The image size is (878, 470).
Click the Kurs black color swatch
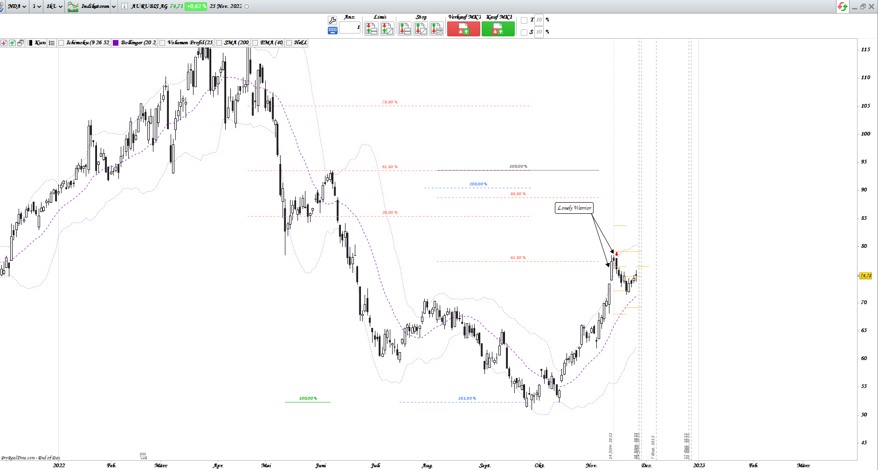(31, 43)
